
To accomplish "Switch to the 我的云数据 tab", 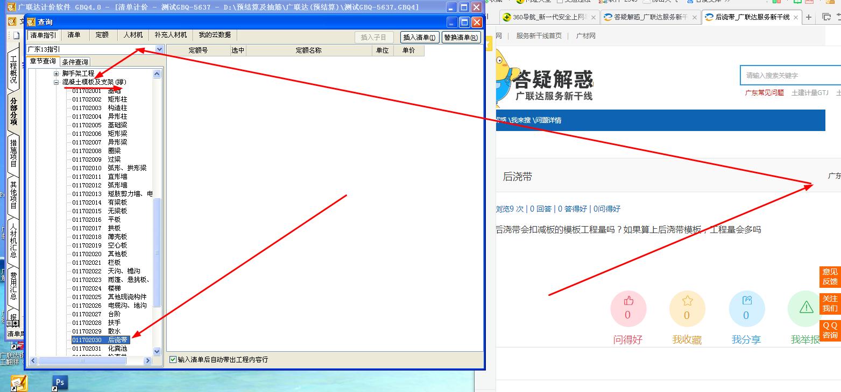I will tap(215, 35).
